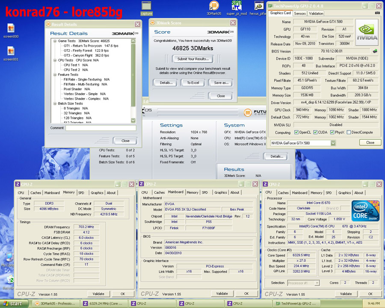Click the Result Details title bar icon
Viewport: 385px width, 308px height.
pyautogui.click(x=48, y=24)
